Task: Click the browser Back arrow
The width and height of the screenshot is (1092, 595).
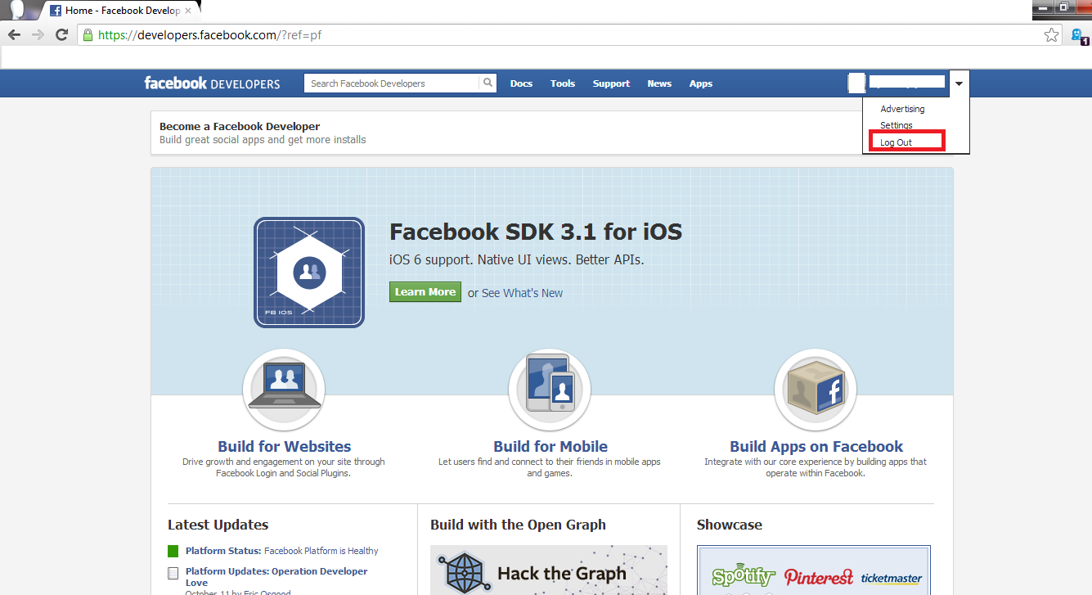Action: coord(14,35)
